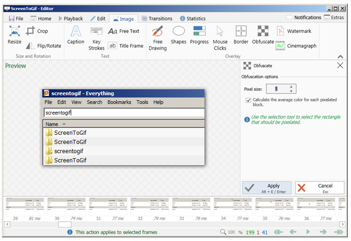Switch to the Edit tab
Screen dimensions: 351x241
(97, 18)
